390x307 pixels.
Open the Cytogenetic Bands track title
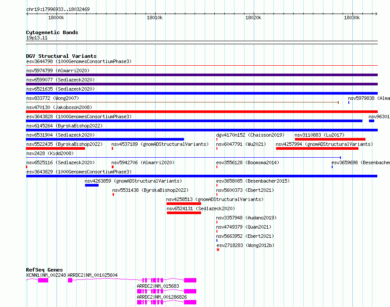(52, 32)
